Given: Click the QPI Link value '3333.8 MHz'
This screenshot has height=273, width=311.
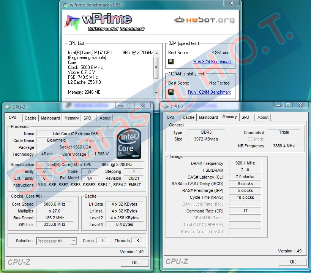Looking at the screenshot, I should pyautogui.click(x=55, y=224).
